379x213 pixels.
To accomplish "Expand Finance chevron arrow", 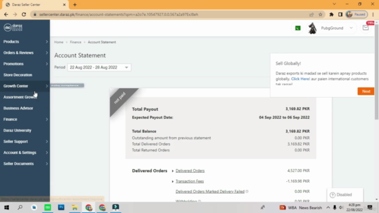I will tap(47, 120).
